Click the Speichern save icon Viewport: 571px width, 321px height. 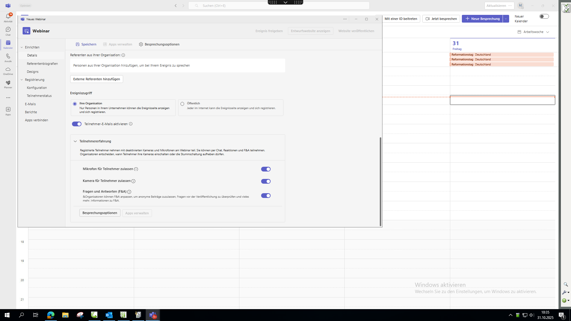pos(78,44)
